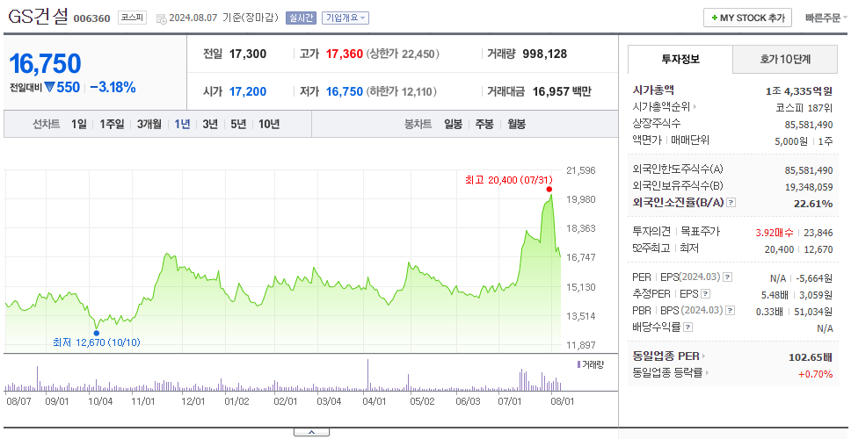Select the 3년 line chart period
Viewport: 851px width, 439px height.
[210, 124]
